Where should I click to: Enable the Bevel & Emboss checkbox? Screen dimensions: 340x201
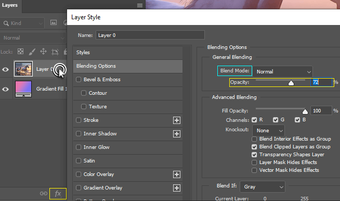79,80
